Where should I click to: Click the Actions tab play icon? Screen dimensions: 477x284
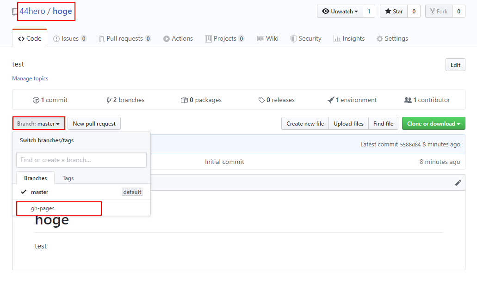coord(166,39)
